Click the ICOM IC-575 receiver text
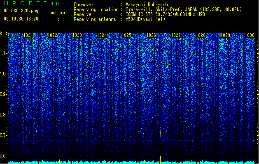 (x=165, y=14)
